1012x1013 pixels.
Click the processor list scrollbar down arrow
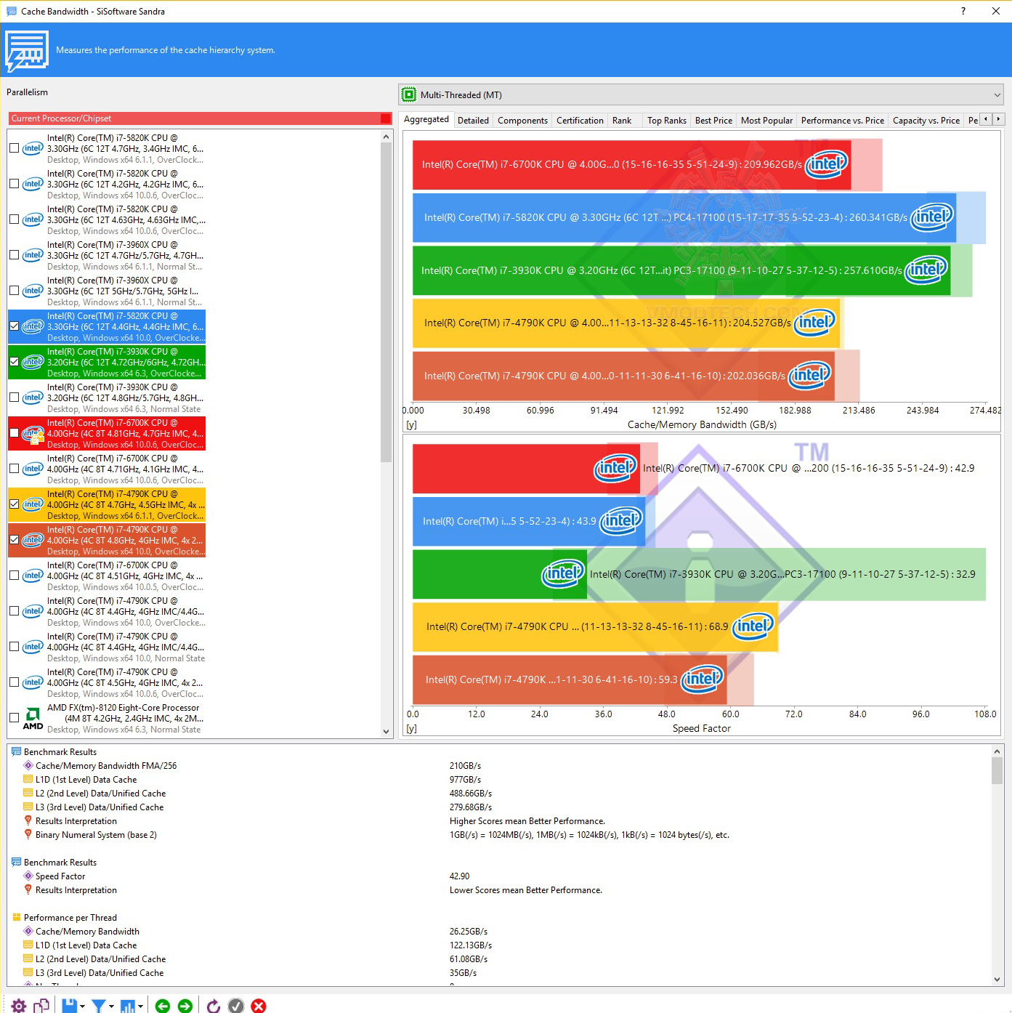point(386,732)
